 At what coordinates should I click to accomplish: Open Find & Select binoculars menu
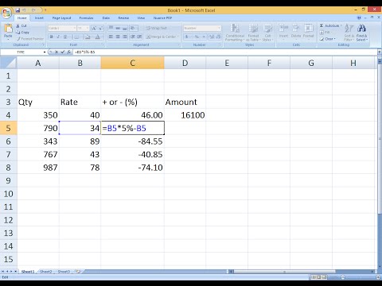[362, 33]
